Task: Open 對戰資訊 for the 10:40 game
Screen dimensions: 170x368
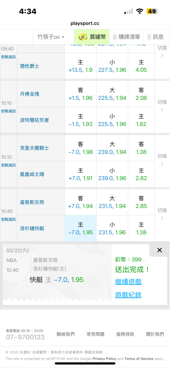Action: pyautogui.click(x=8, y=219)
